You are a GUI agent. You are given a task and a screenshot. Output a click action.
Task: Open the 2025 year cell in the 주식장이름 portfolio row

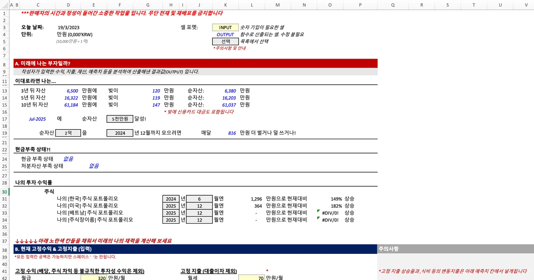click(x=171, y=220)
